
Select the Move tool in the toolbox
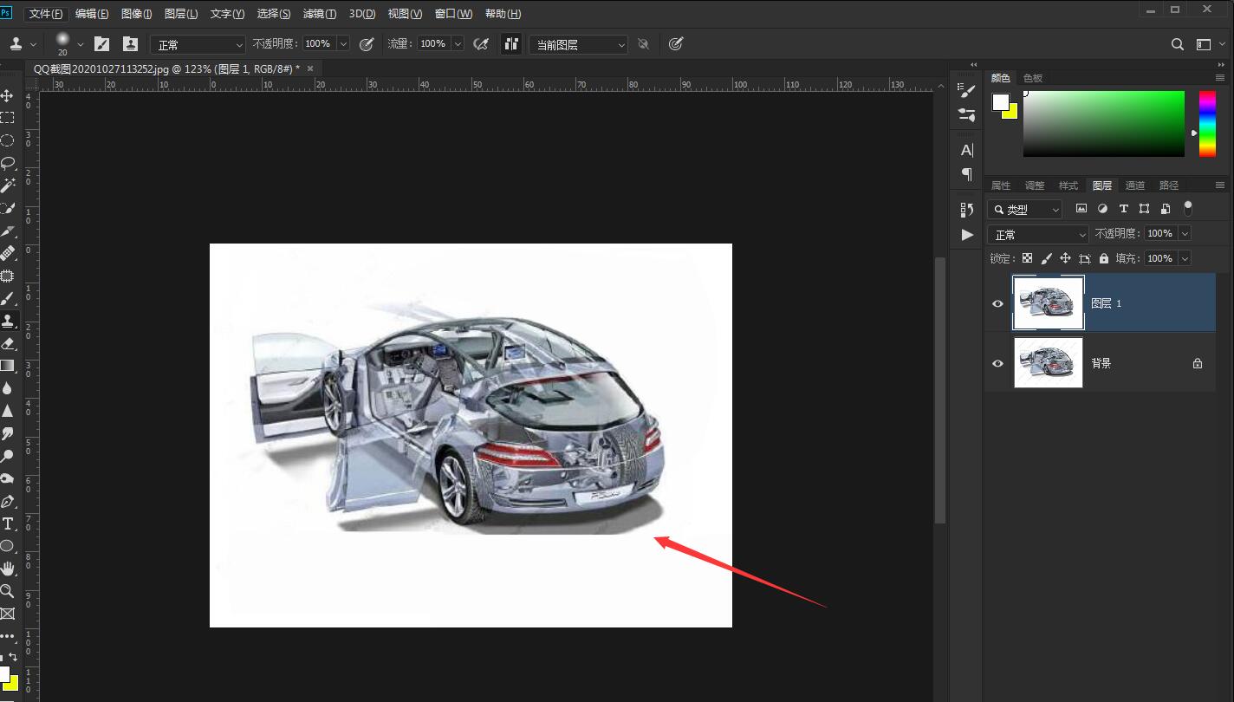7,95
